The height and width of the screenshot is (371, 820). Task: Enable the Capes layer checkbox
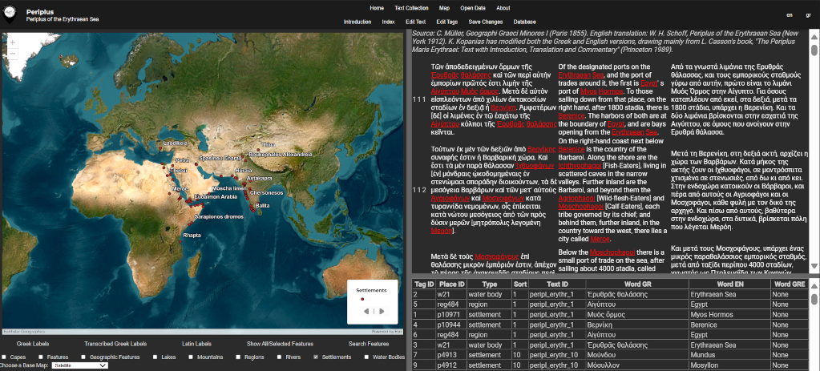[x=5, y=357]
